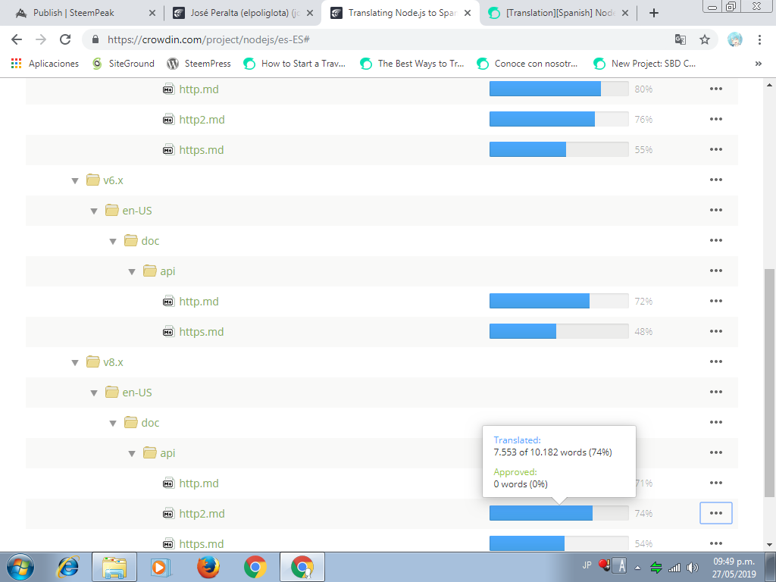
Task: Collapse the doc folder under v6.x
Action: [113, 241]
